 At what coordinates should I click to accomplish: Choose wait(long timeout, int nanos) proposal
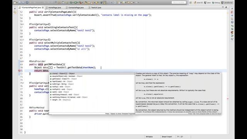tap(92, 97)
